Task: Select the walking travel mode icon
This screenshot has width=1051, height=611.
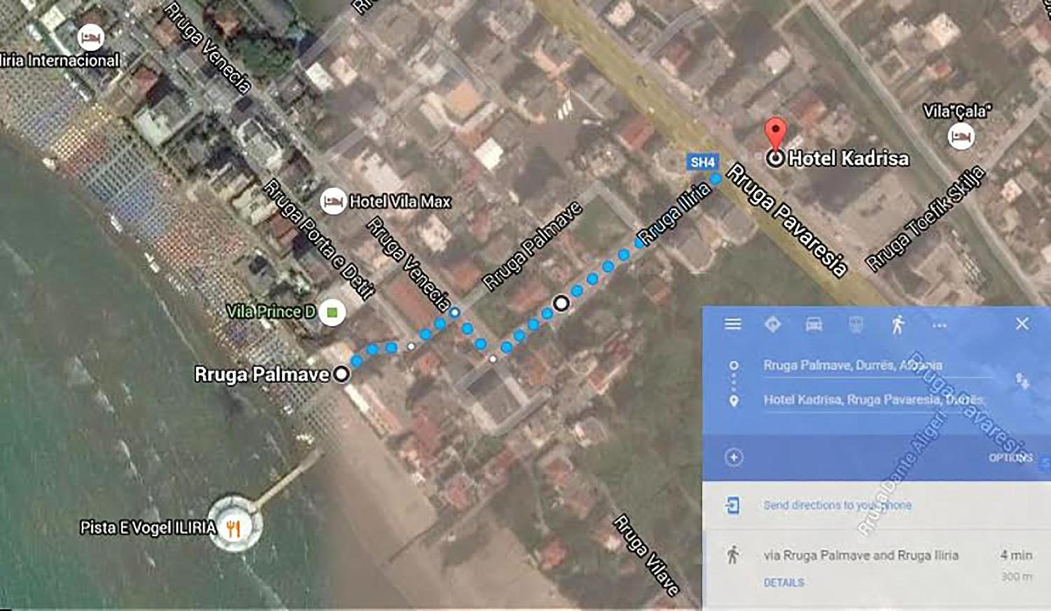Action: 897,325
